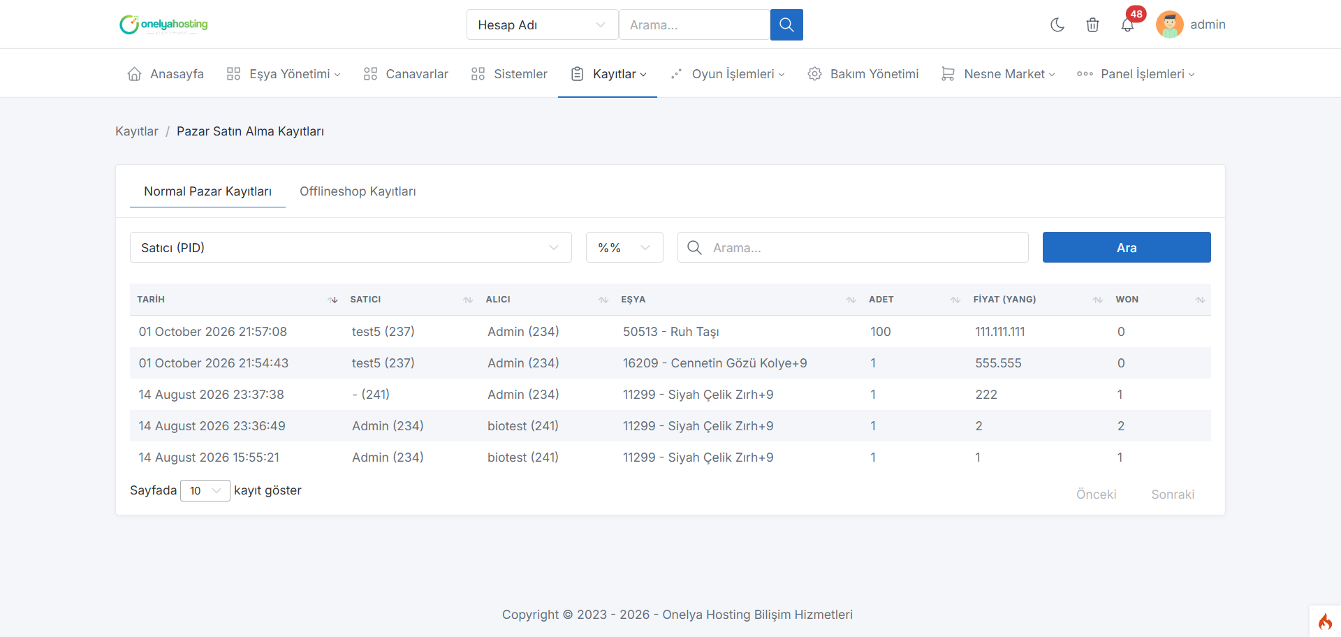Image resolution: width=1341 pixels, height=637 pixels.
Task: Toggle dark mode moon icon
Action: [1057, 25]
